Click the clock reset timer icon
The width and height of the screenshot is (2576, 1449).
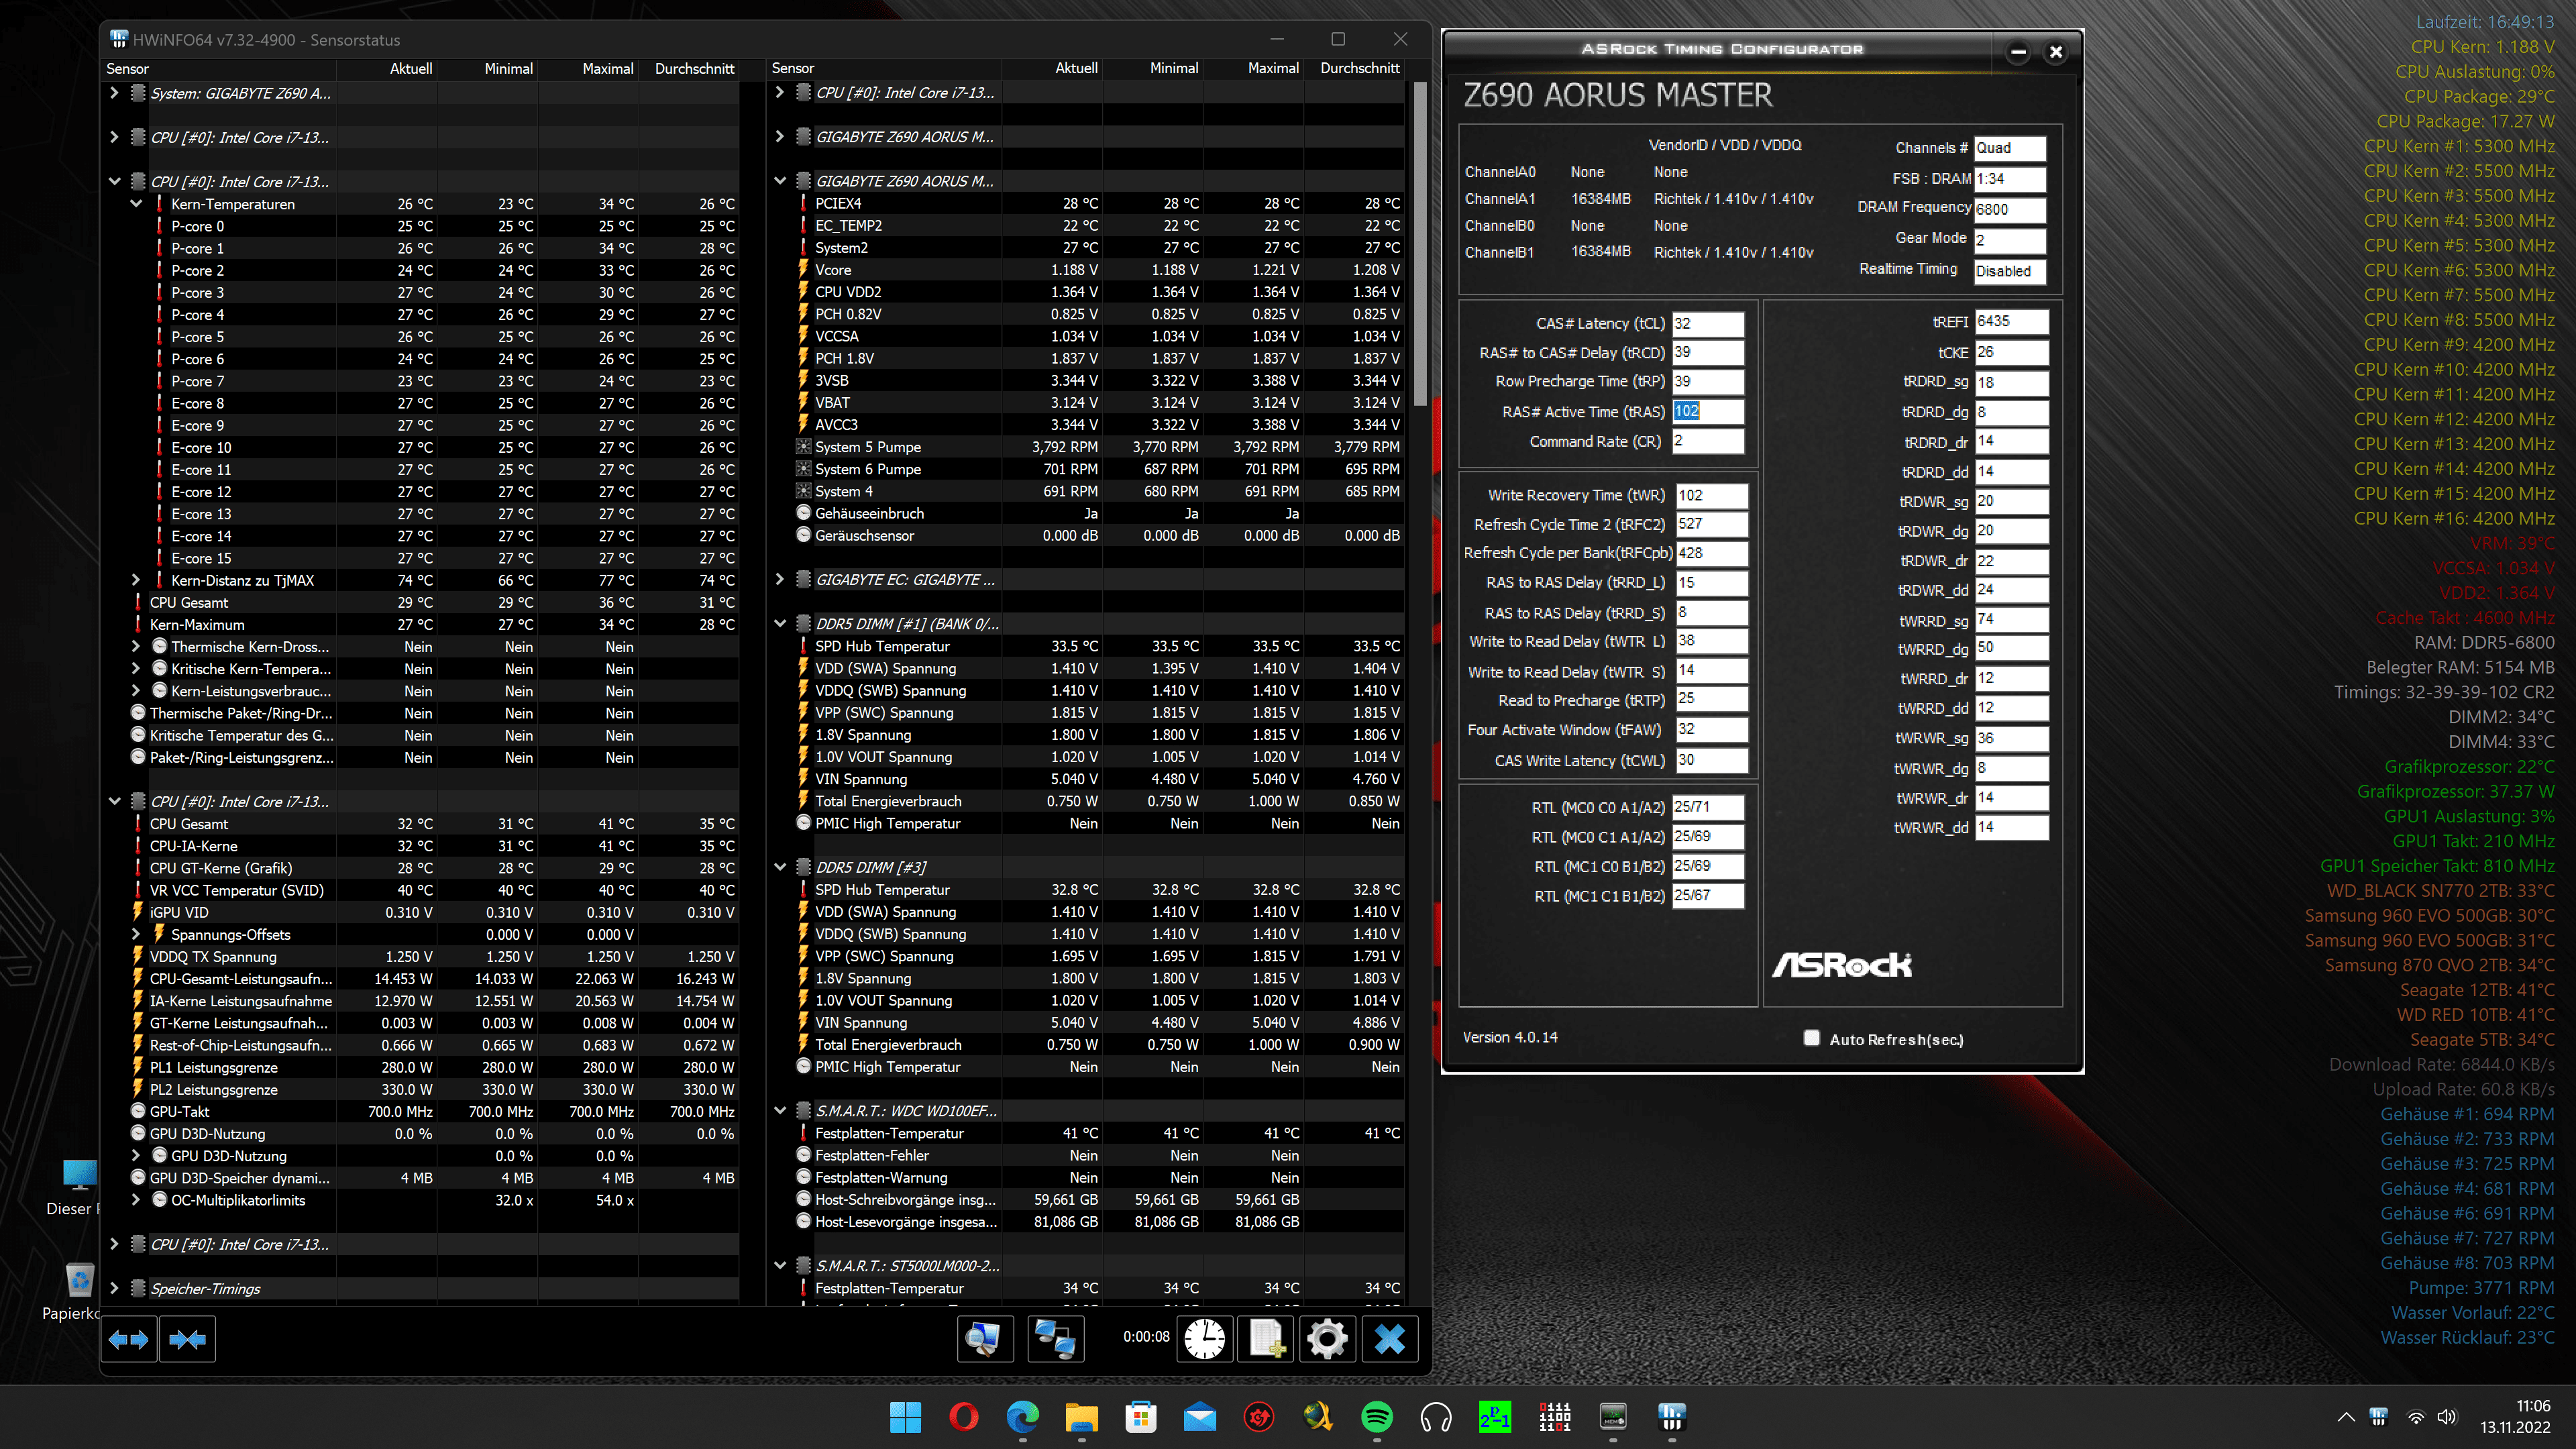pyautogui.click(x=1204, y=1338)
